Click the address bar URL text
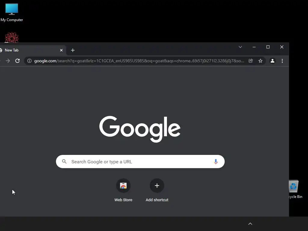This screenshot has width=308, height=231. pos(139,61)
